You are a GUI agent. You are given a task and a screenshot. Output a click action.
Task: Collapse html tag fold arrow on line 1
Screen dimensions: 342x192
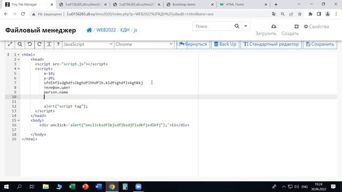click(x=19, y=54)
